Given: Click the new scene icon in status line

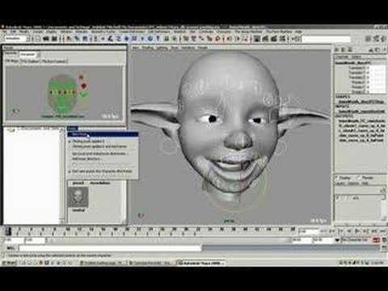Looking at the screenshot, I should click(x=38, y=39).
